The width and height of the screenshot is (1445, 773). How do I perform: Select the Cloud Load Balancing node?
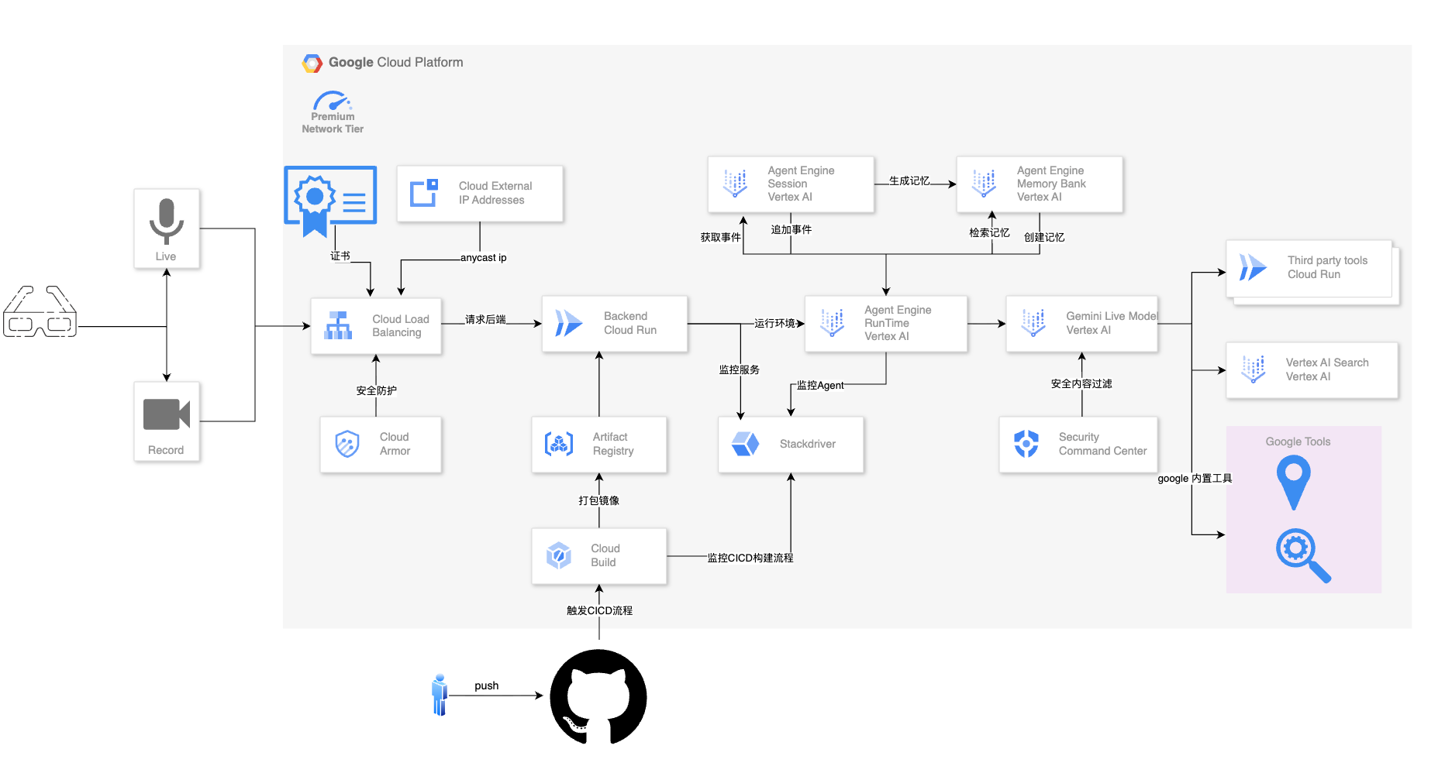376,326
